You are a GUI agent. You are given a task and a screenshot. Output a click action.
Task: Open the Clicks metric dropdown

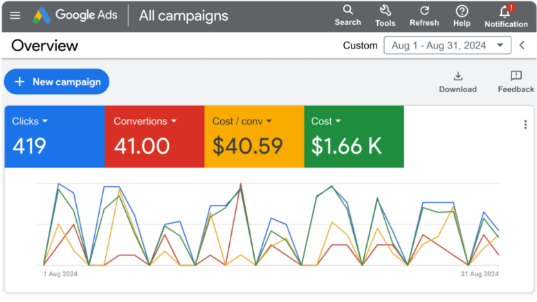[45, 121]
